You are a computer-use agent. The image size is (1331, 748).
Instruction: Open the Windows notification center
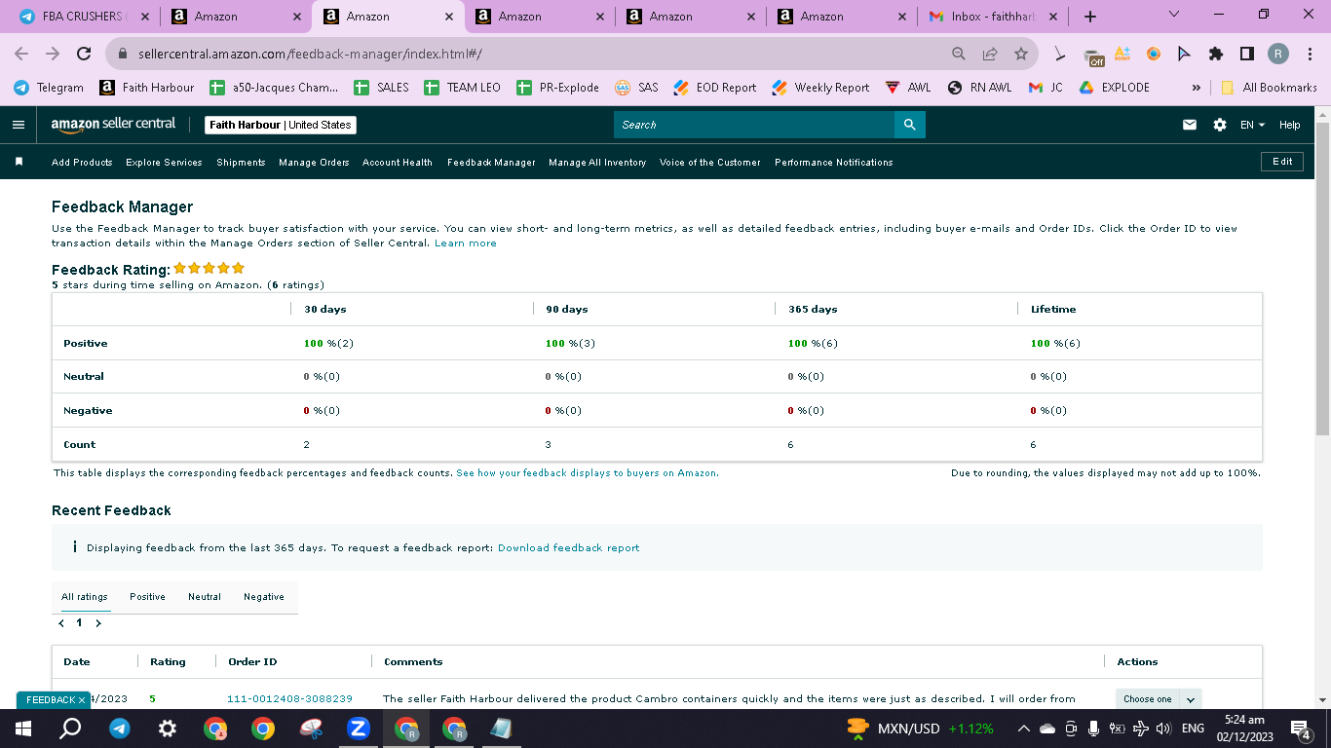1300,729
